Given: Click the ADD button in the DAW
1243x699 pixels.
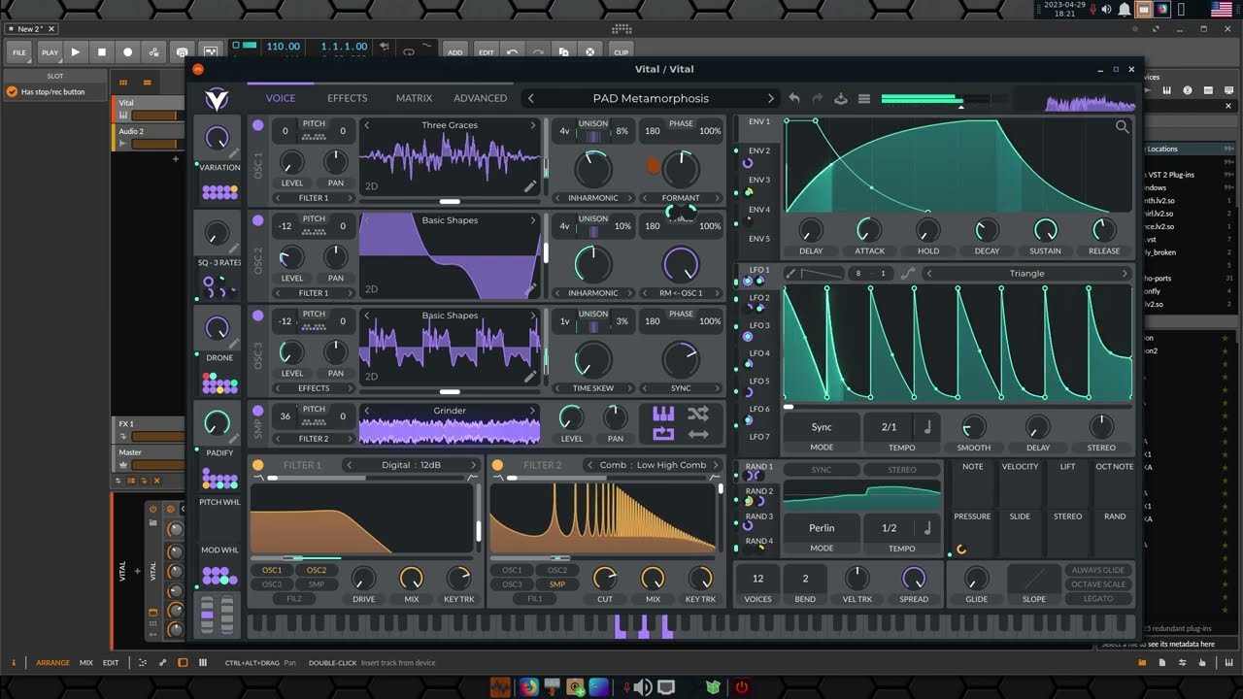Looking at the screenshot, I should point(454,51).
